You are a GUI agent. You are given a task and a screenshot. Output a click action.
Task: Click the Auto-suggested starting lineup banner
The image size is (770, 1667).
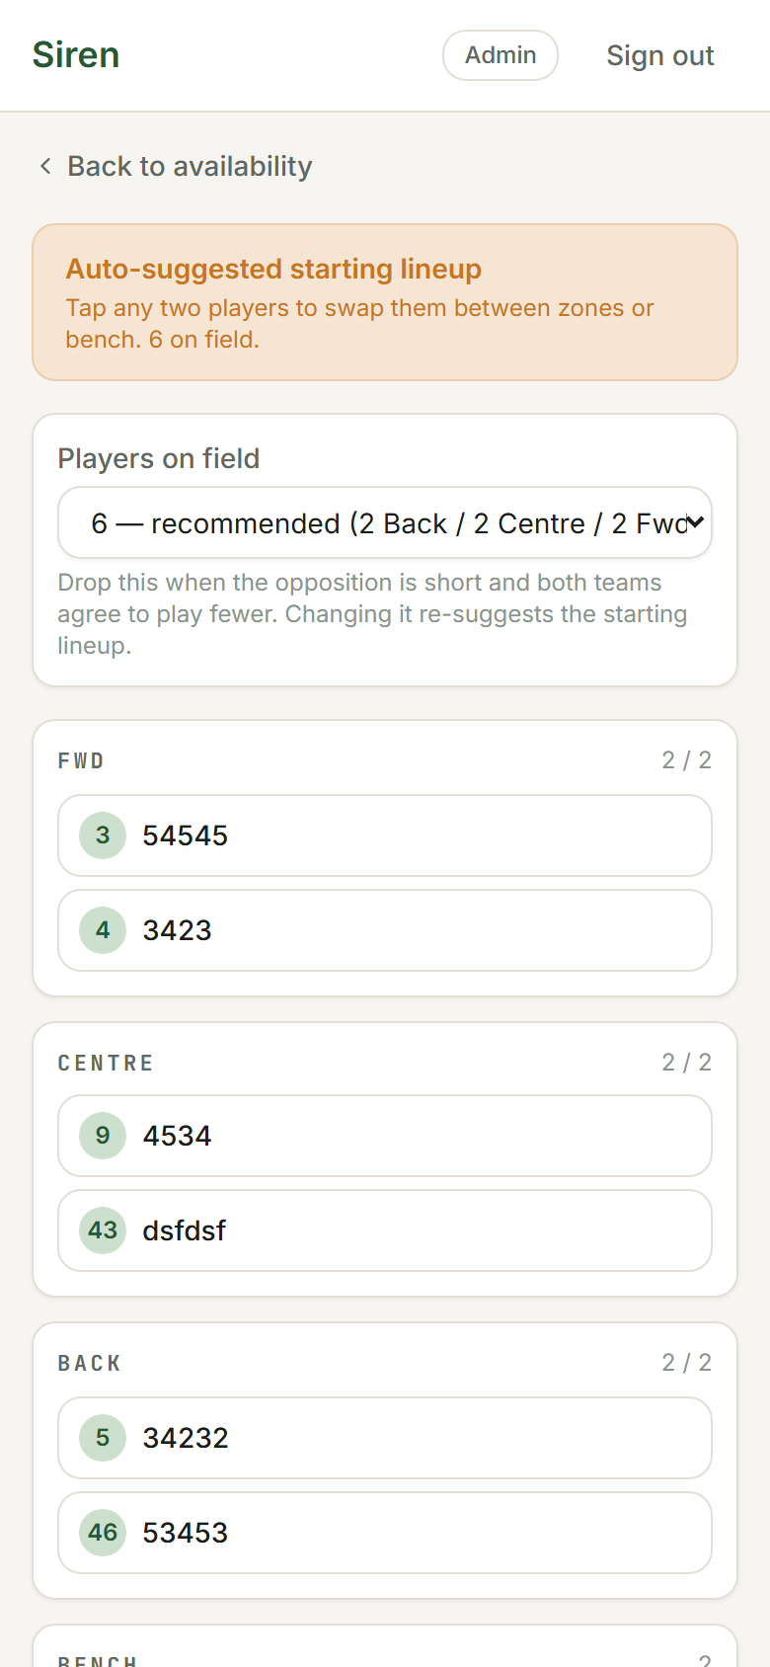385,302
